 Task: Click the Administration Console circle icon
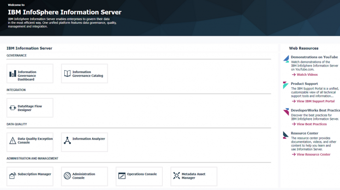click(67, 175)
